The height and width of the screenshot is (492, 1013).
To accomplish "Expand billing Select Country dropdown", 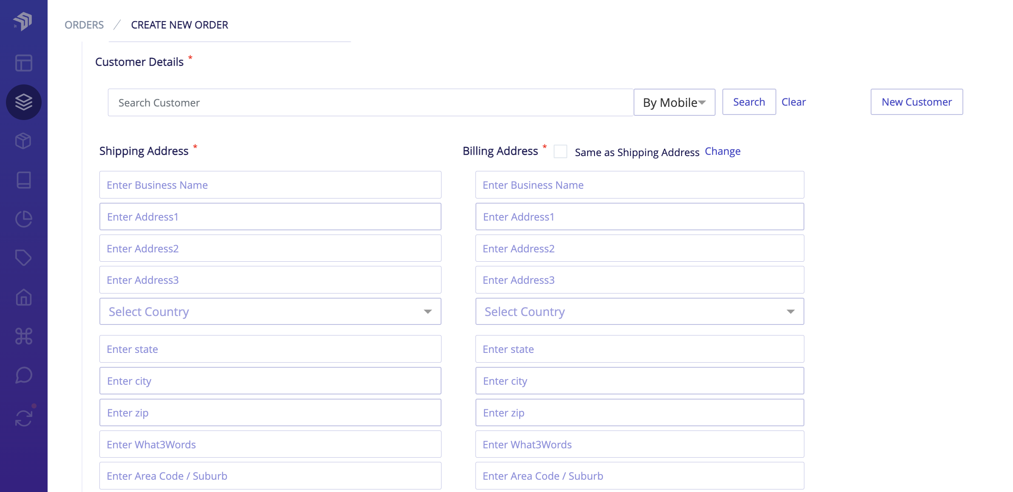I will pyautogui.click(x=639, y=312).
